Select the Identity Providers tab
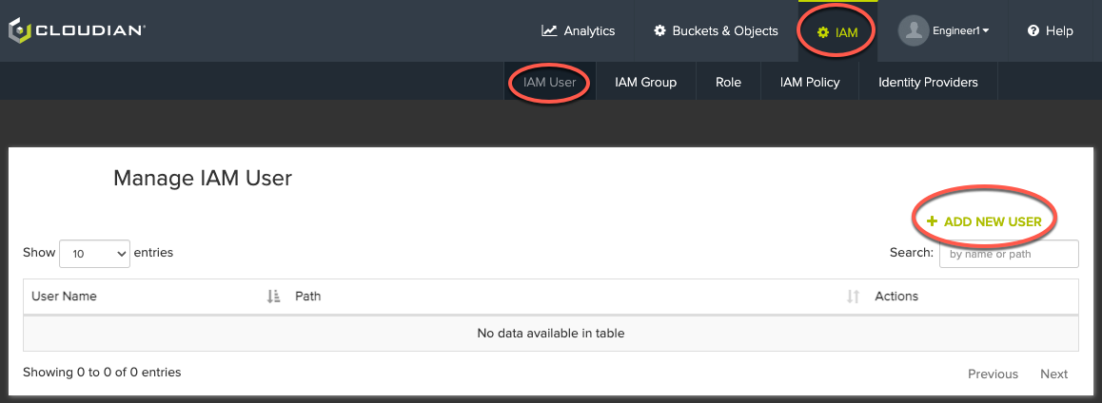This screenshot has height=403, width=1102. pyautogui.click(x=928, y=82)
